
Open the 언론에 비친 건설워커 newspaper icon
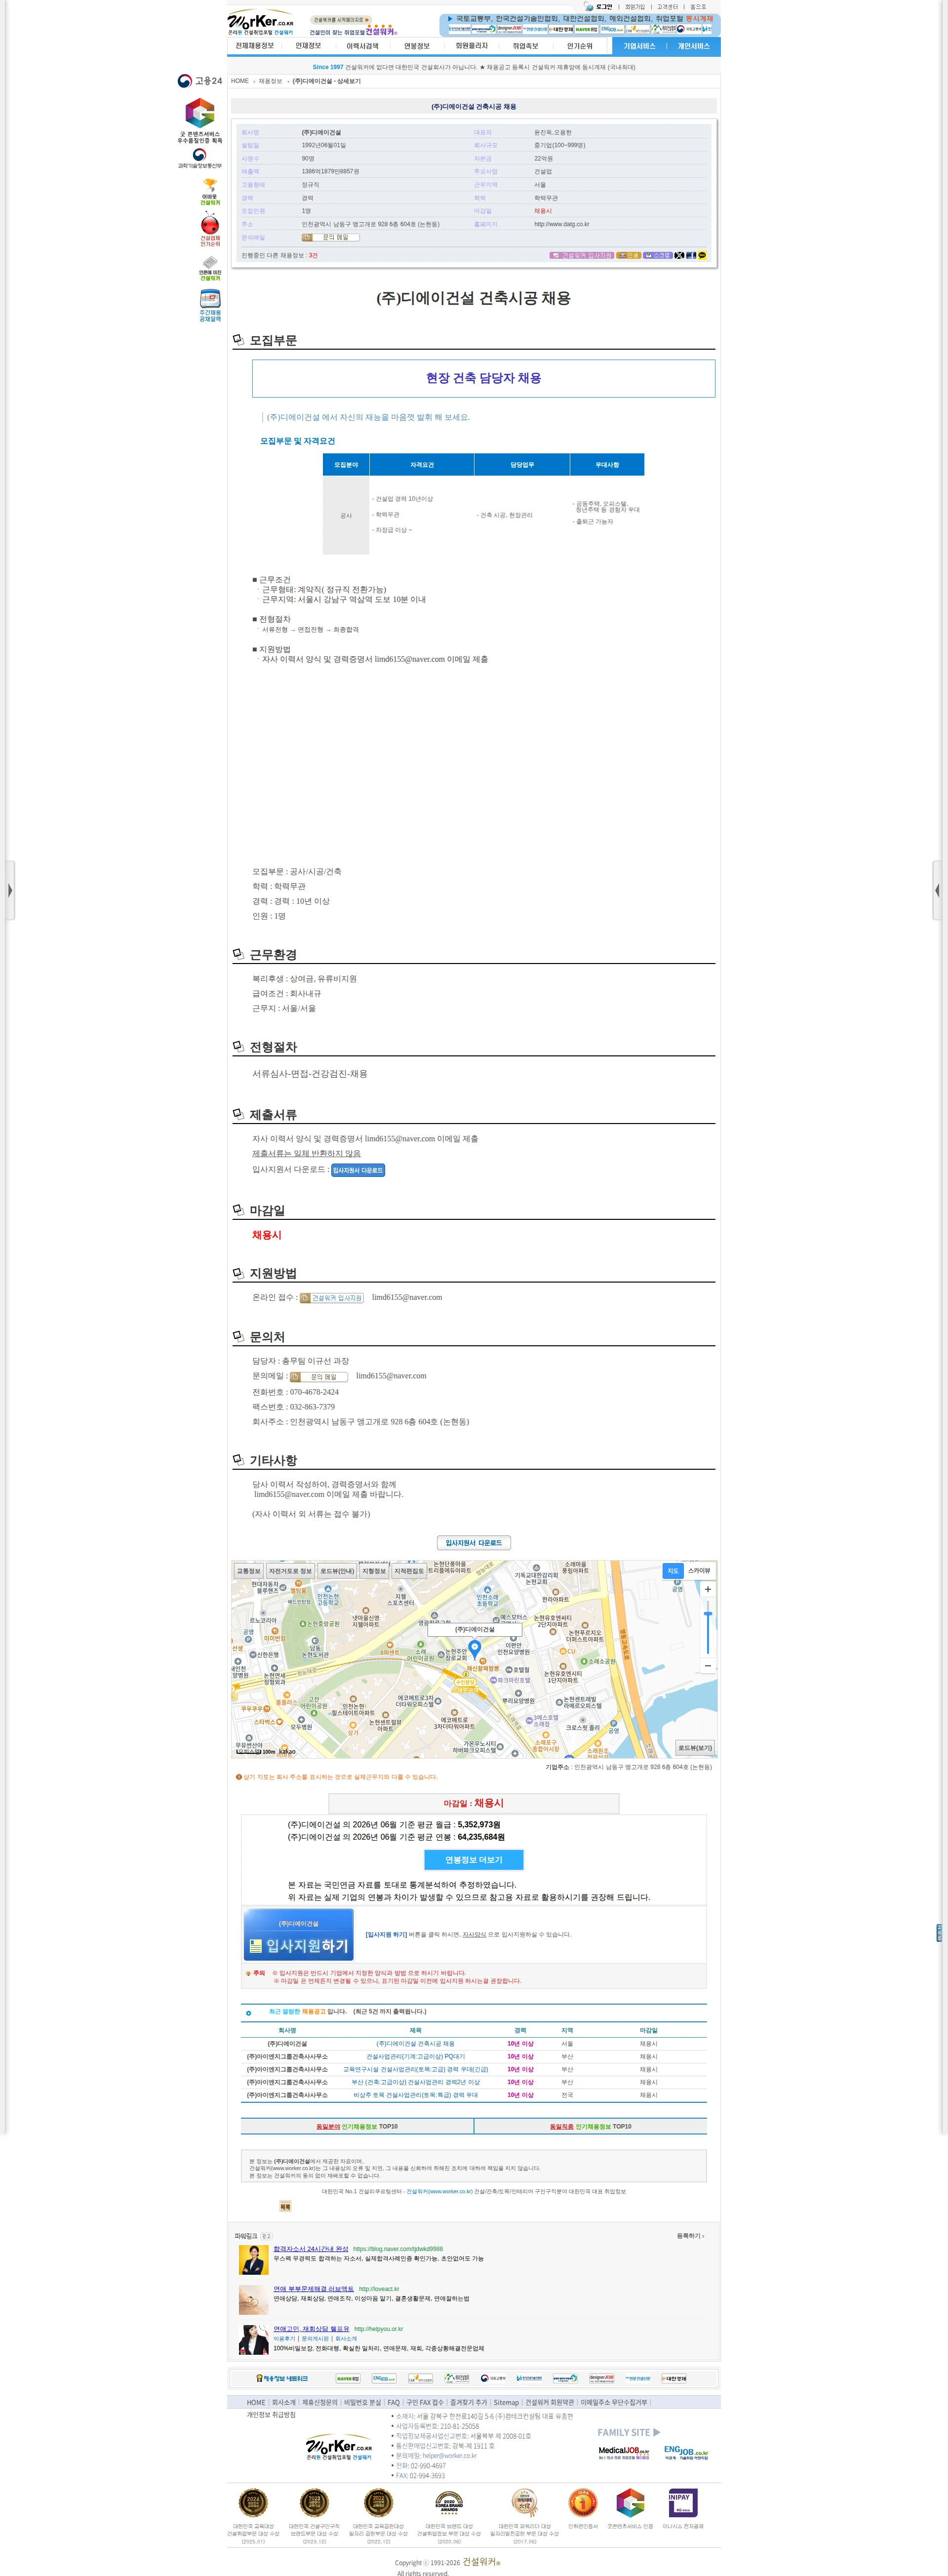[210, 269]
